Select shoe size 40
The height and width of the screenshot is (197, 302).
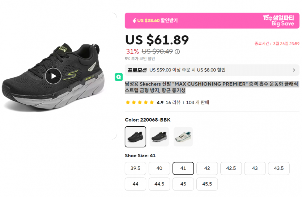(159, 168)
